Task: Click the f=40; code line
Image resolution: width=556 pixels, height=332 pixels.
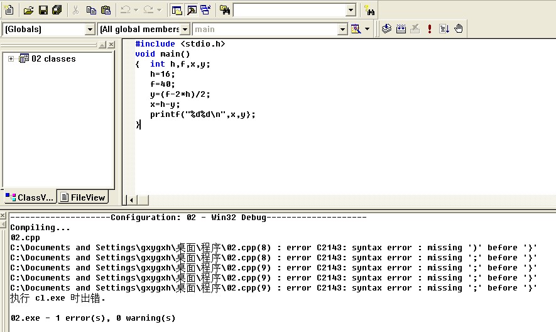Action: [163, 84]
